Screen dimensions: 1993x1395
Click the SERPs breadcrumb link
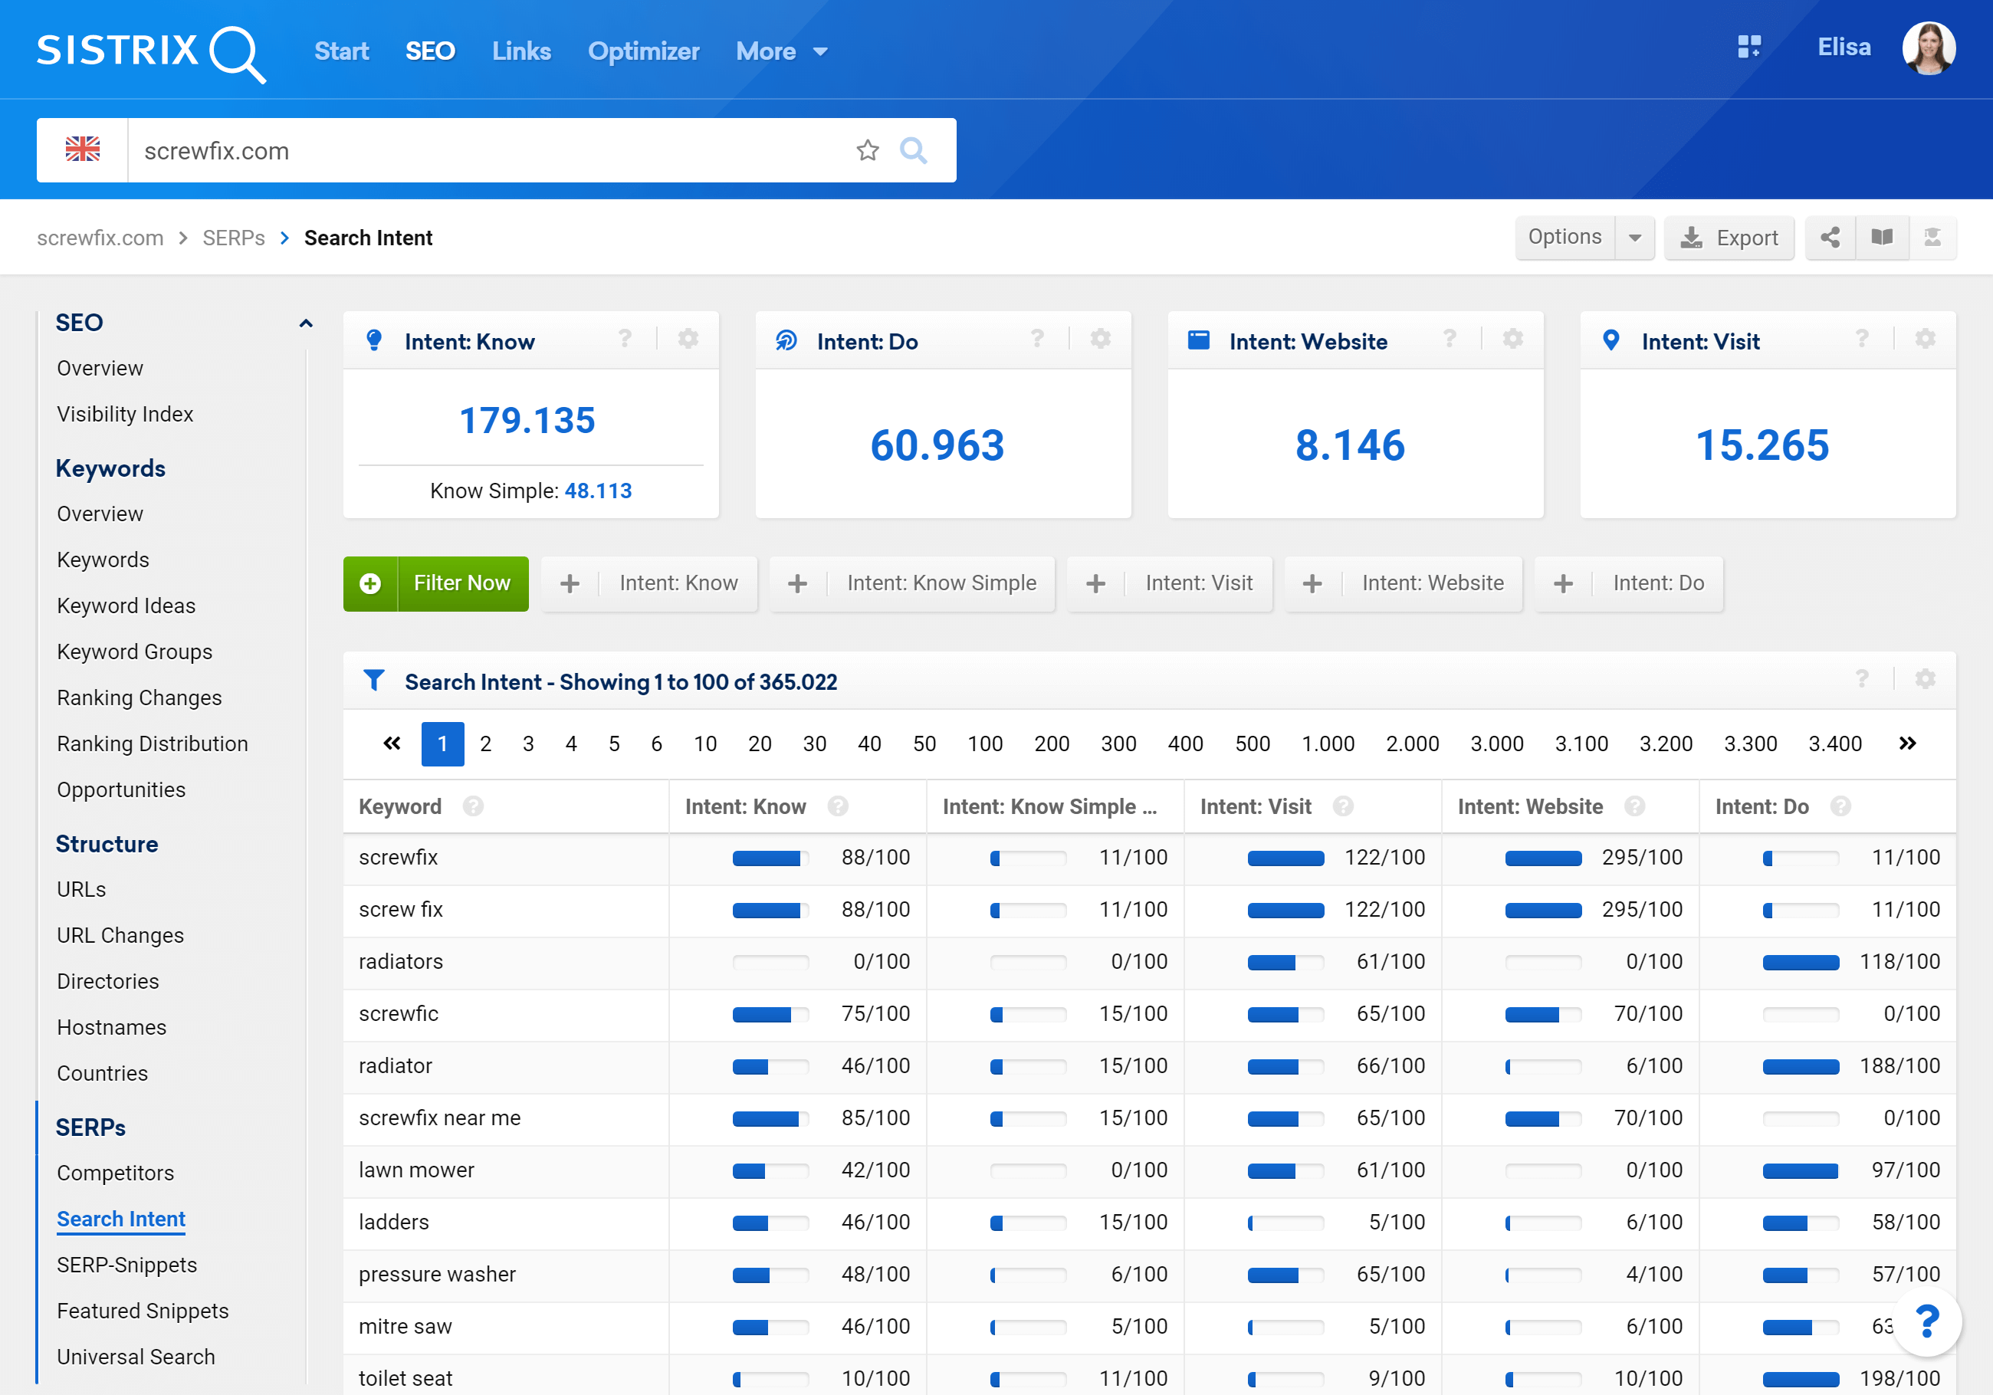pyautogui.click(x=234, y=238)
